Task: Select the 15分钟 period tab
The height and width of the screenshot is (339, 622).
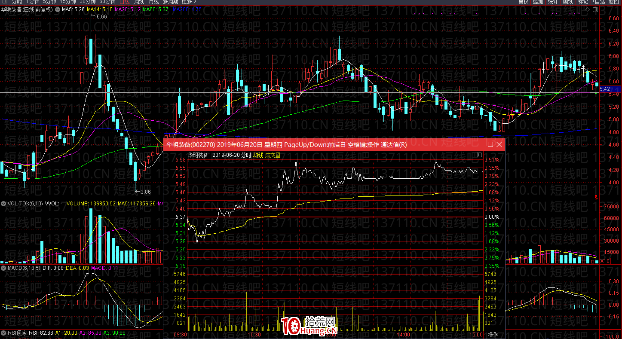Action: (67, 2)
